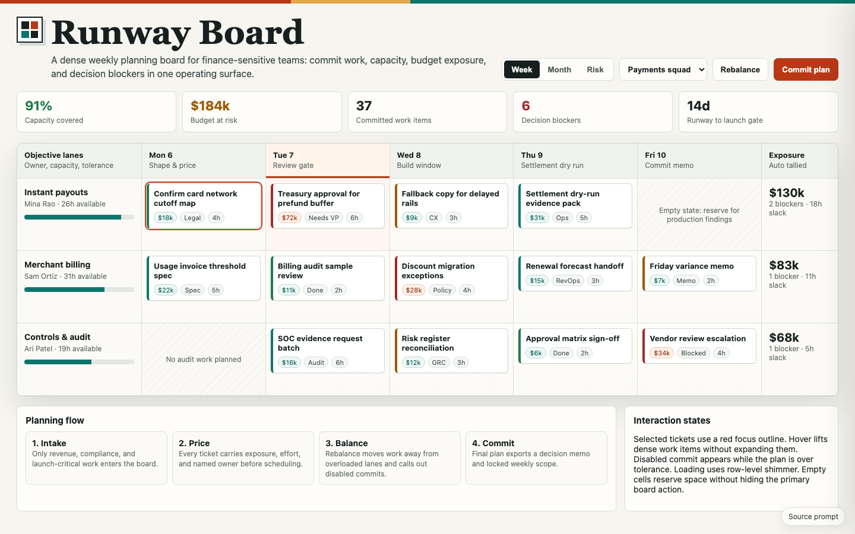Select the $184k Budget at risk card

click(x=262, y=112)
